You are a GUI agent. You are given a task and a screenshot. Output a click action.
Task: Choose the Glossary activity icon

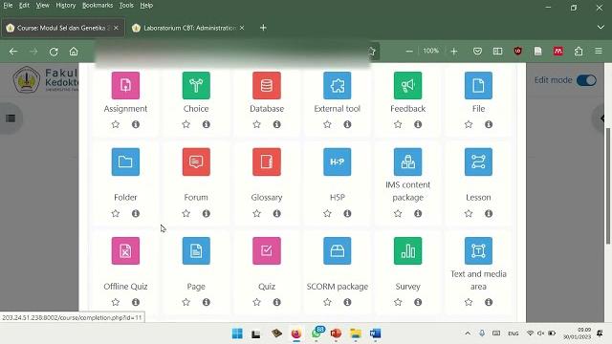[267, 161]
